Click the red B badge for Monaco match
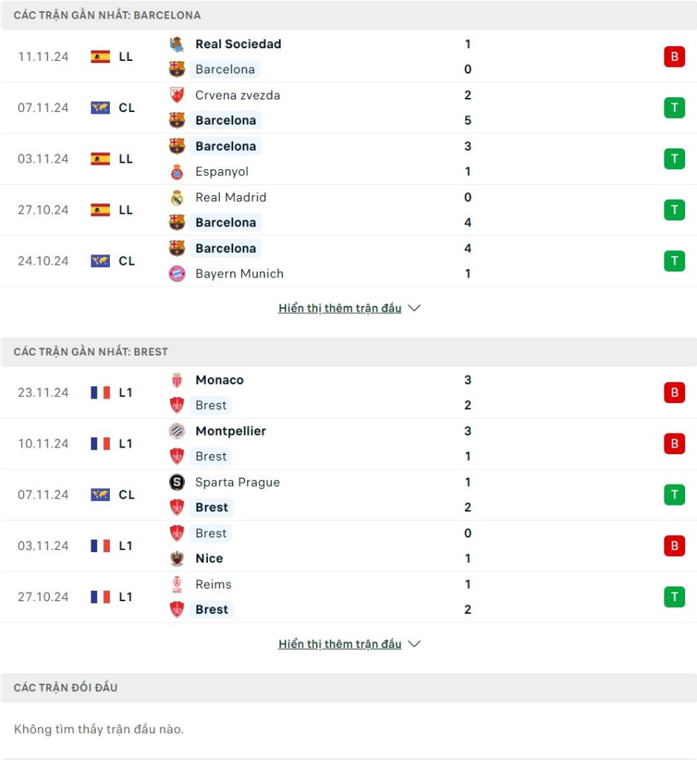The image size is (697, 760). [674, 393]
